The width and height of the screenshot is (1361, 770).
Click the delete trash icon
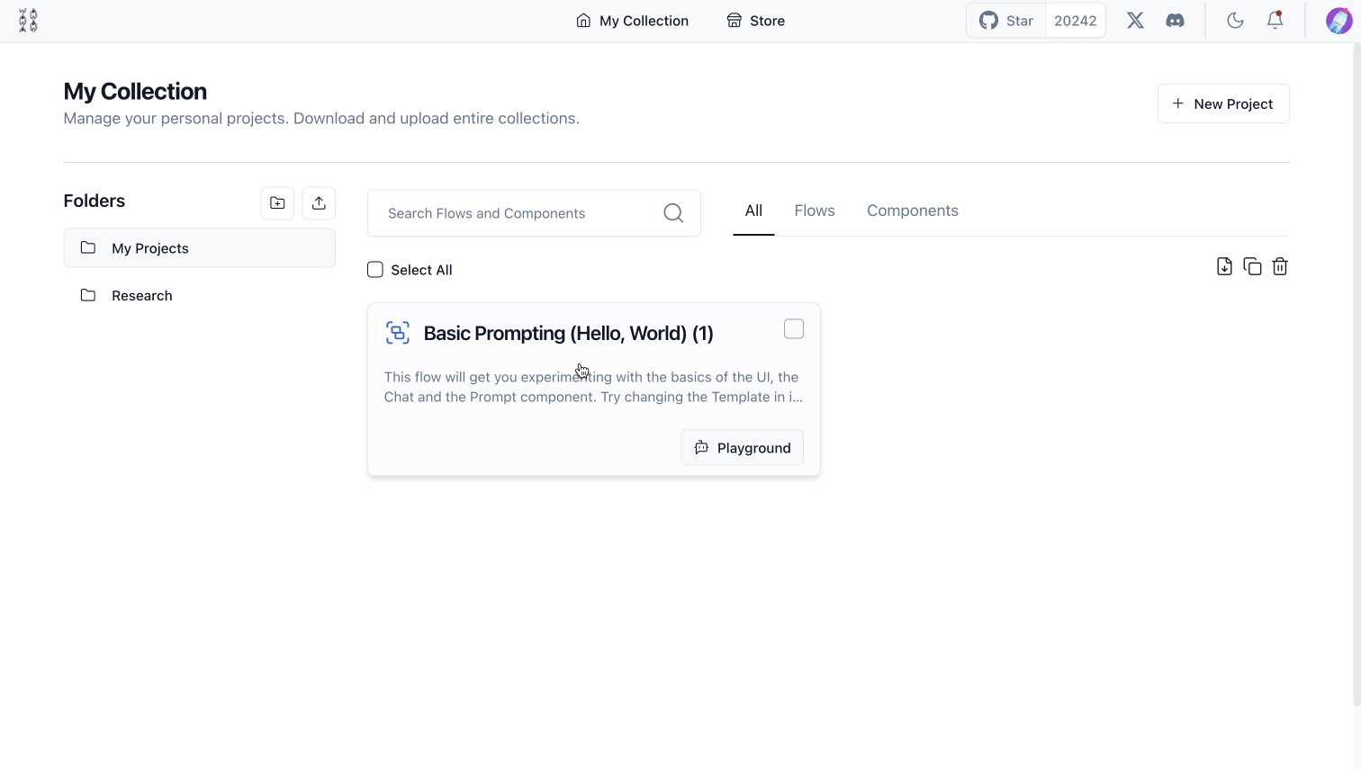click(x=1280, y=266)
